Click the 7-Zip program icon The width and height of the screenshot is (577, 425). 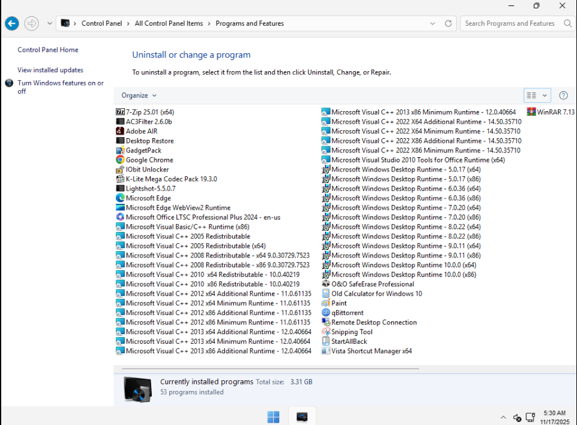[x=120, y=112]
